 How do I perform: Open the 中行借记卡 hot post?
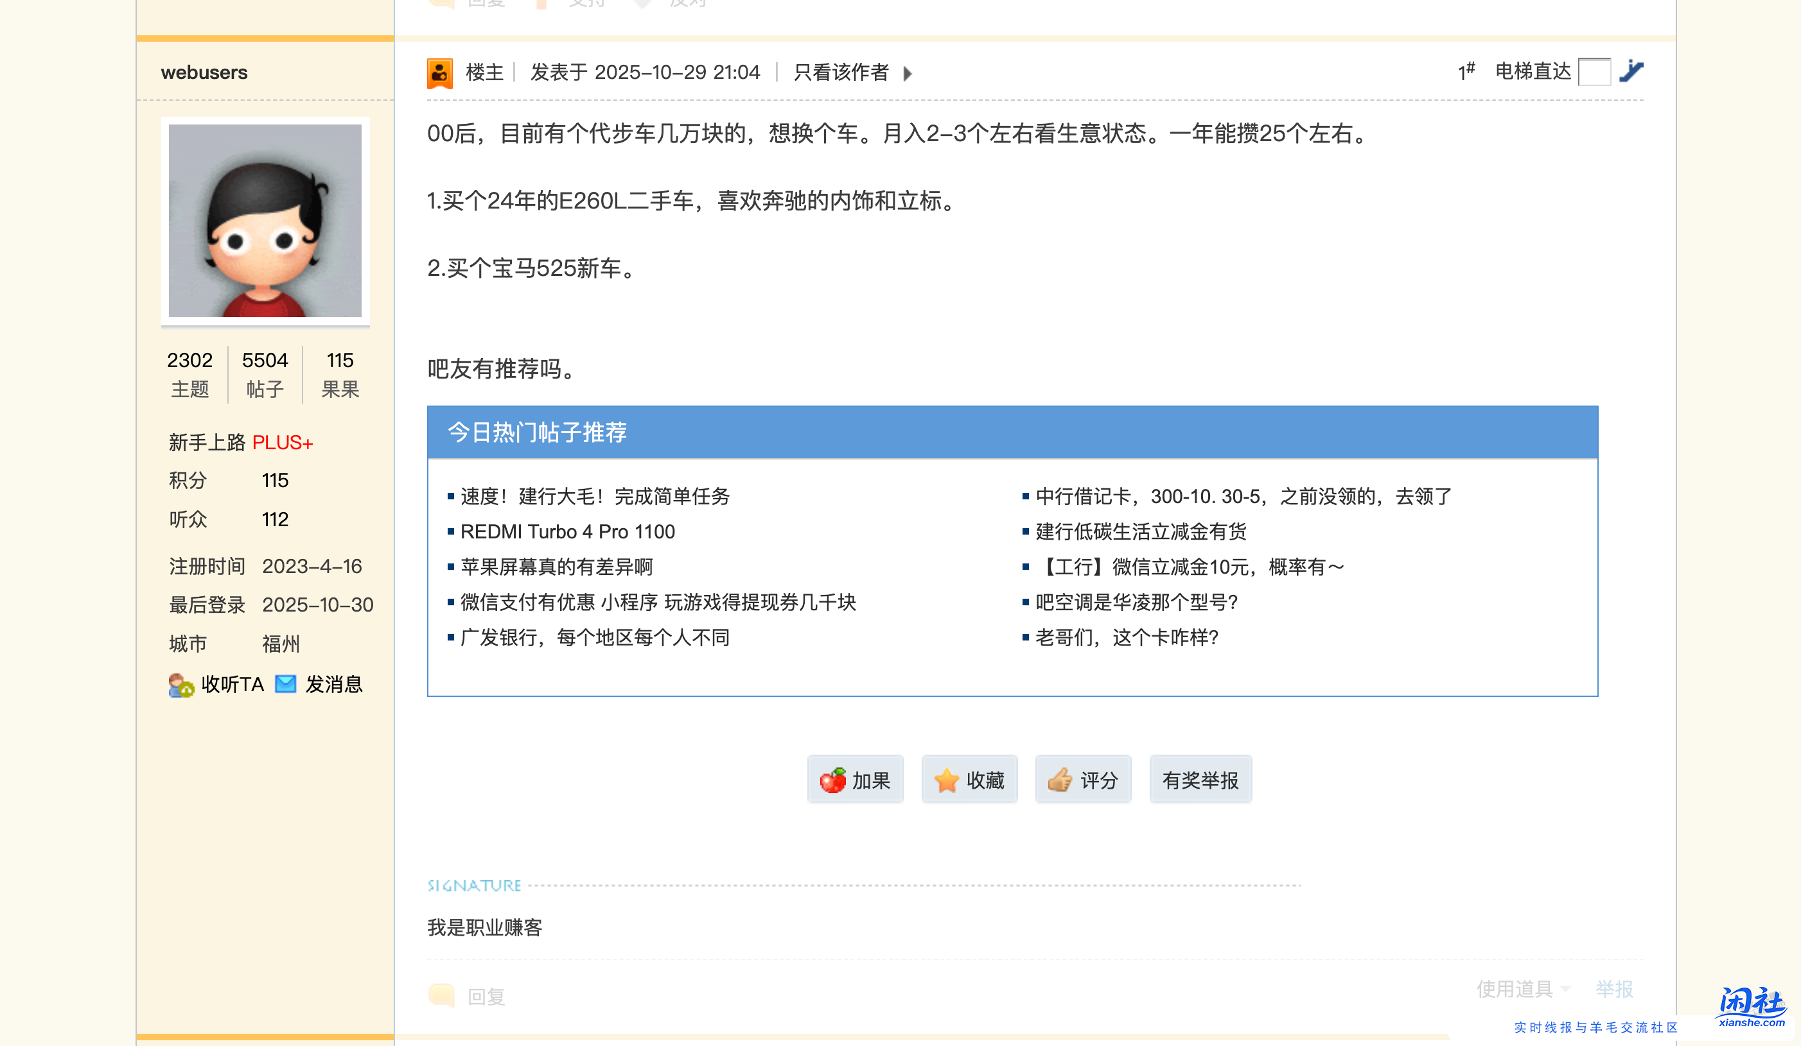(x=1241, y=496)
